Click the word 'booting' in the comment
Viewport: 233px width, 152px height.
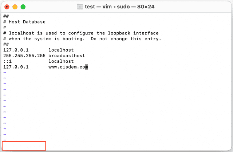pos(75,39)
